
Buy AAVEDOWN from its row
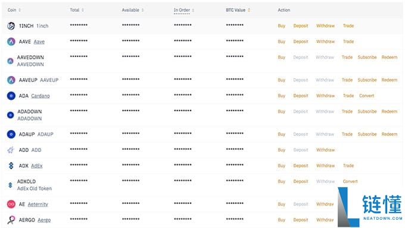pos(281,57)
